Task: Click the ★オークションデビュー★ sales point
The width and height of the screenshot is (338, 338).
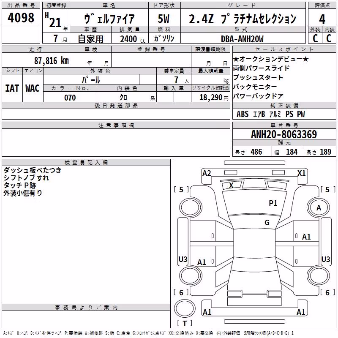Action: (x=271, y=59)
